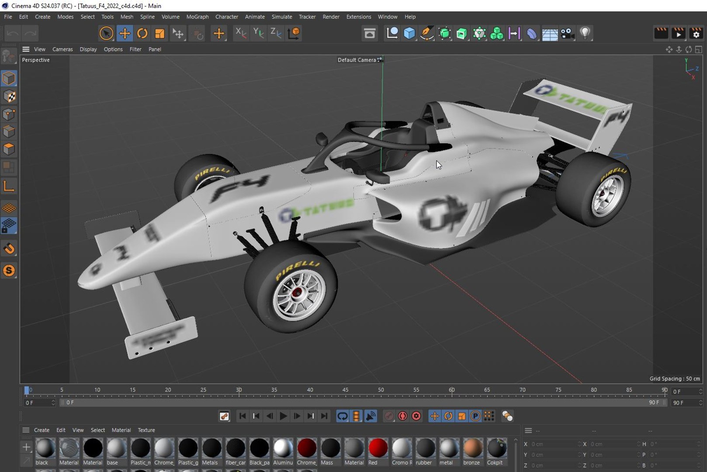The image size is (707, 472).
Task: Open coordinates panel hamburger menu
Action: coord(528,430)
